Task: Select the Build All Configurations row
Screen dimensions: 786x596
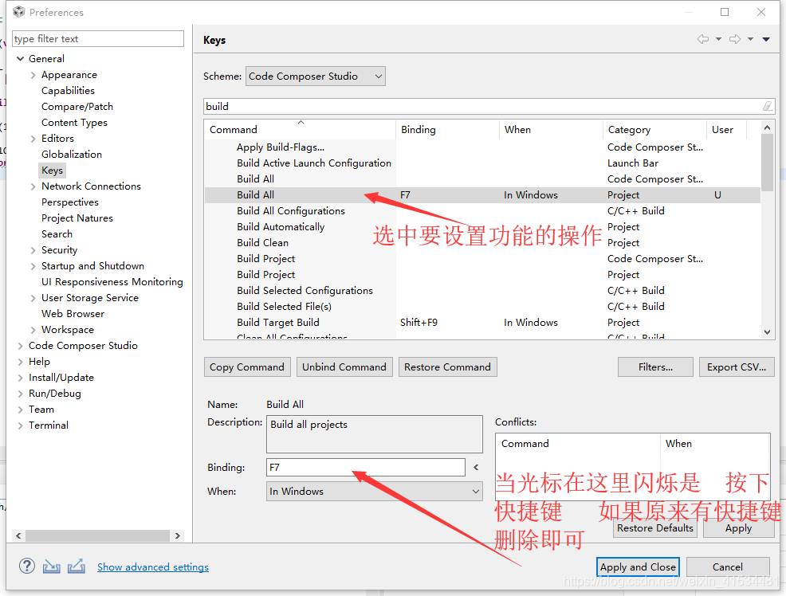Action: pyautogui.click(x=482, y=211)
